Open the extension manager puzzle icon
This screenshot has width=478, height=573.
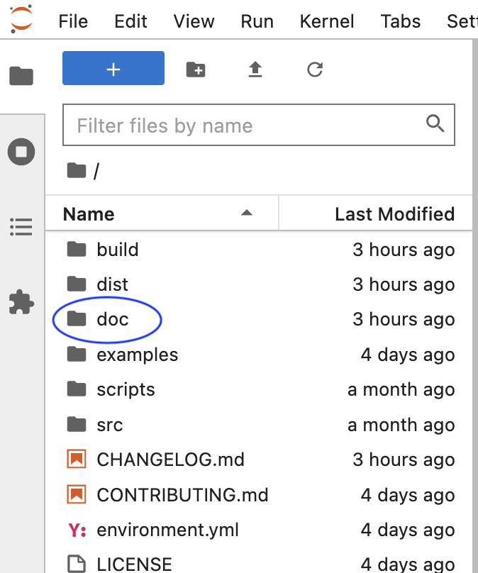(21, 302)
